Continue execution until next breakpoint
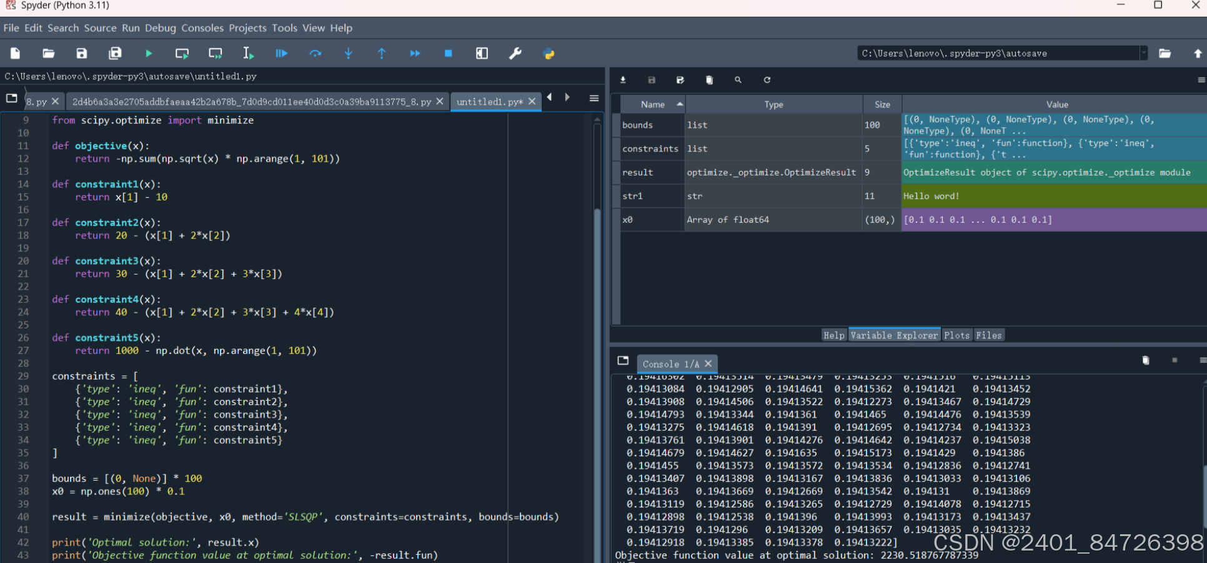 [x=415, y=54]
